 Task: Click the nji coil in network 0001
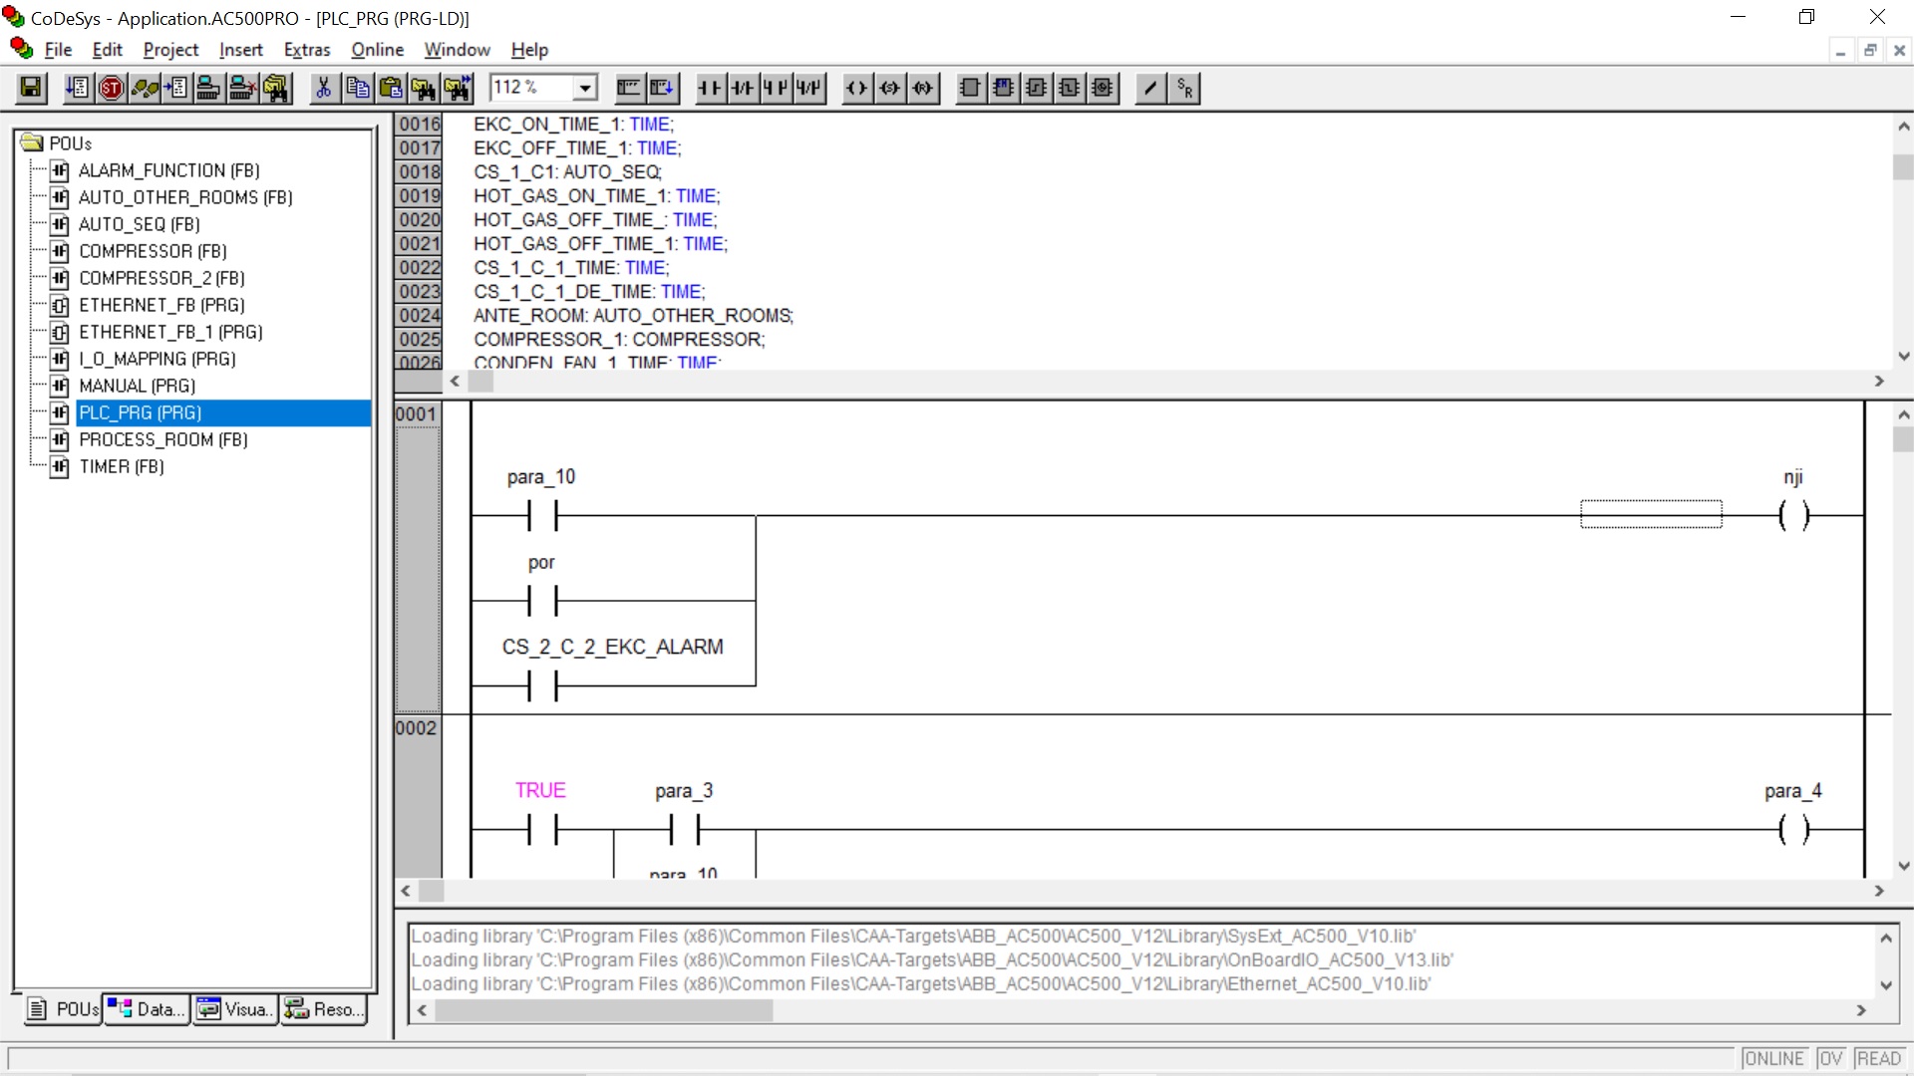point(1792,515)
